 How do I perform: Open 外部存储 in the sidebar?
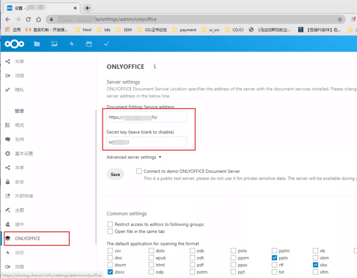(x=24, y=196)
